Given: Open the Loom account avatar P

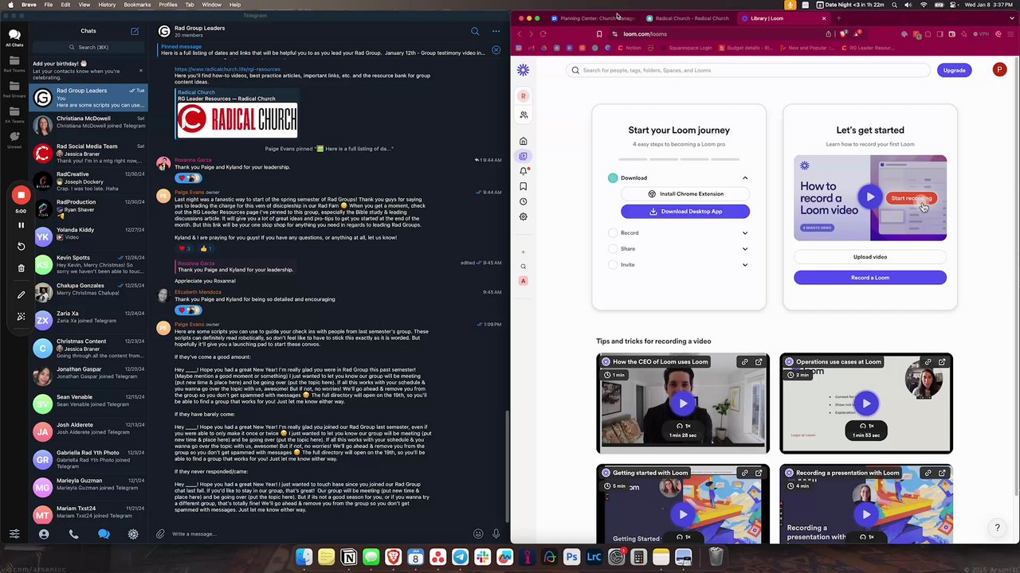Looking at the screenshot, I should click(999, 70).
